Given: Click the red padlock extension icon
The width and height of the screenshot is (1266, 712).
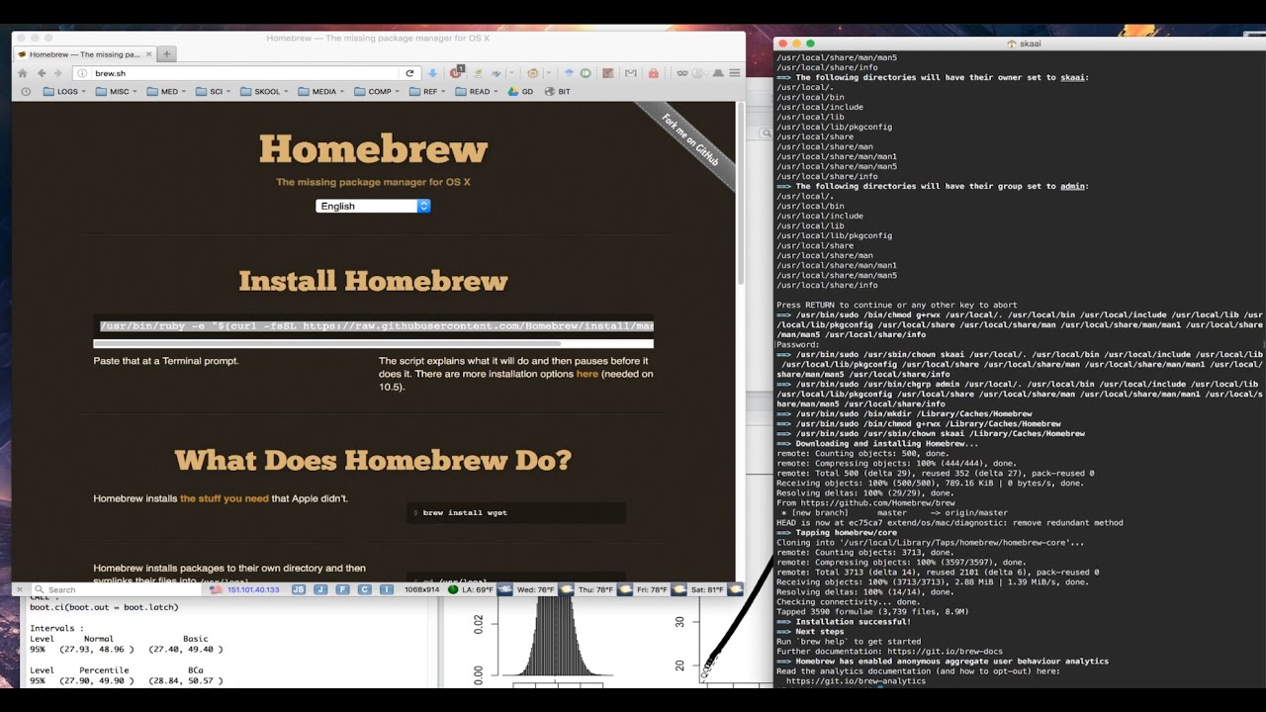Looking at the screenshot, I should tap(653, 73).
